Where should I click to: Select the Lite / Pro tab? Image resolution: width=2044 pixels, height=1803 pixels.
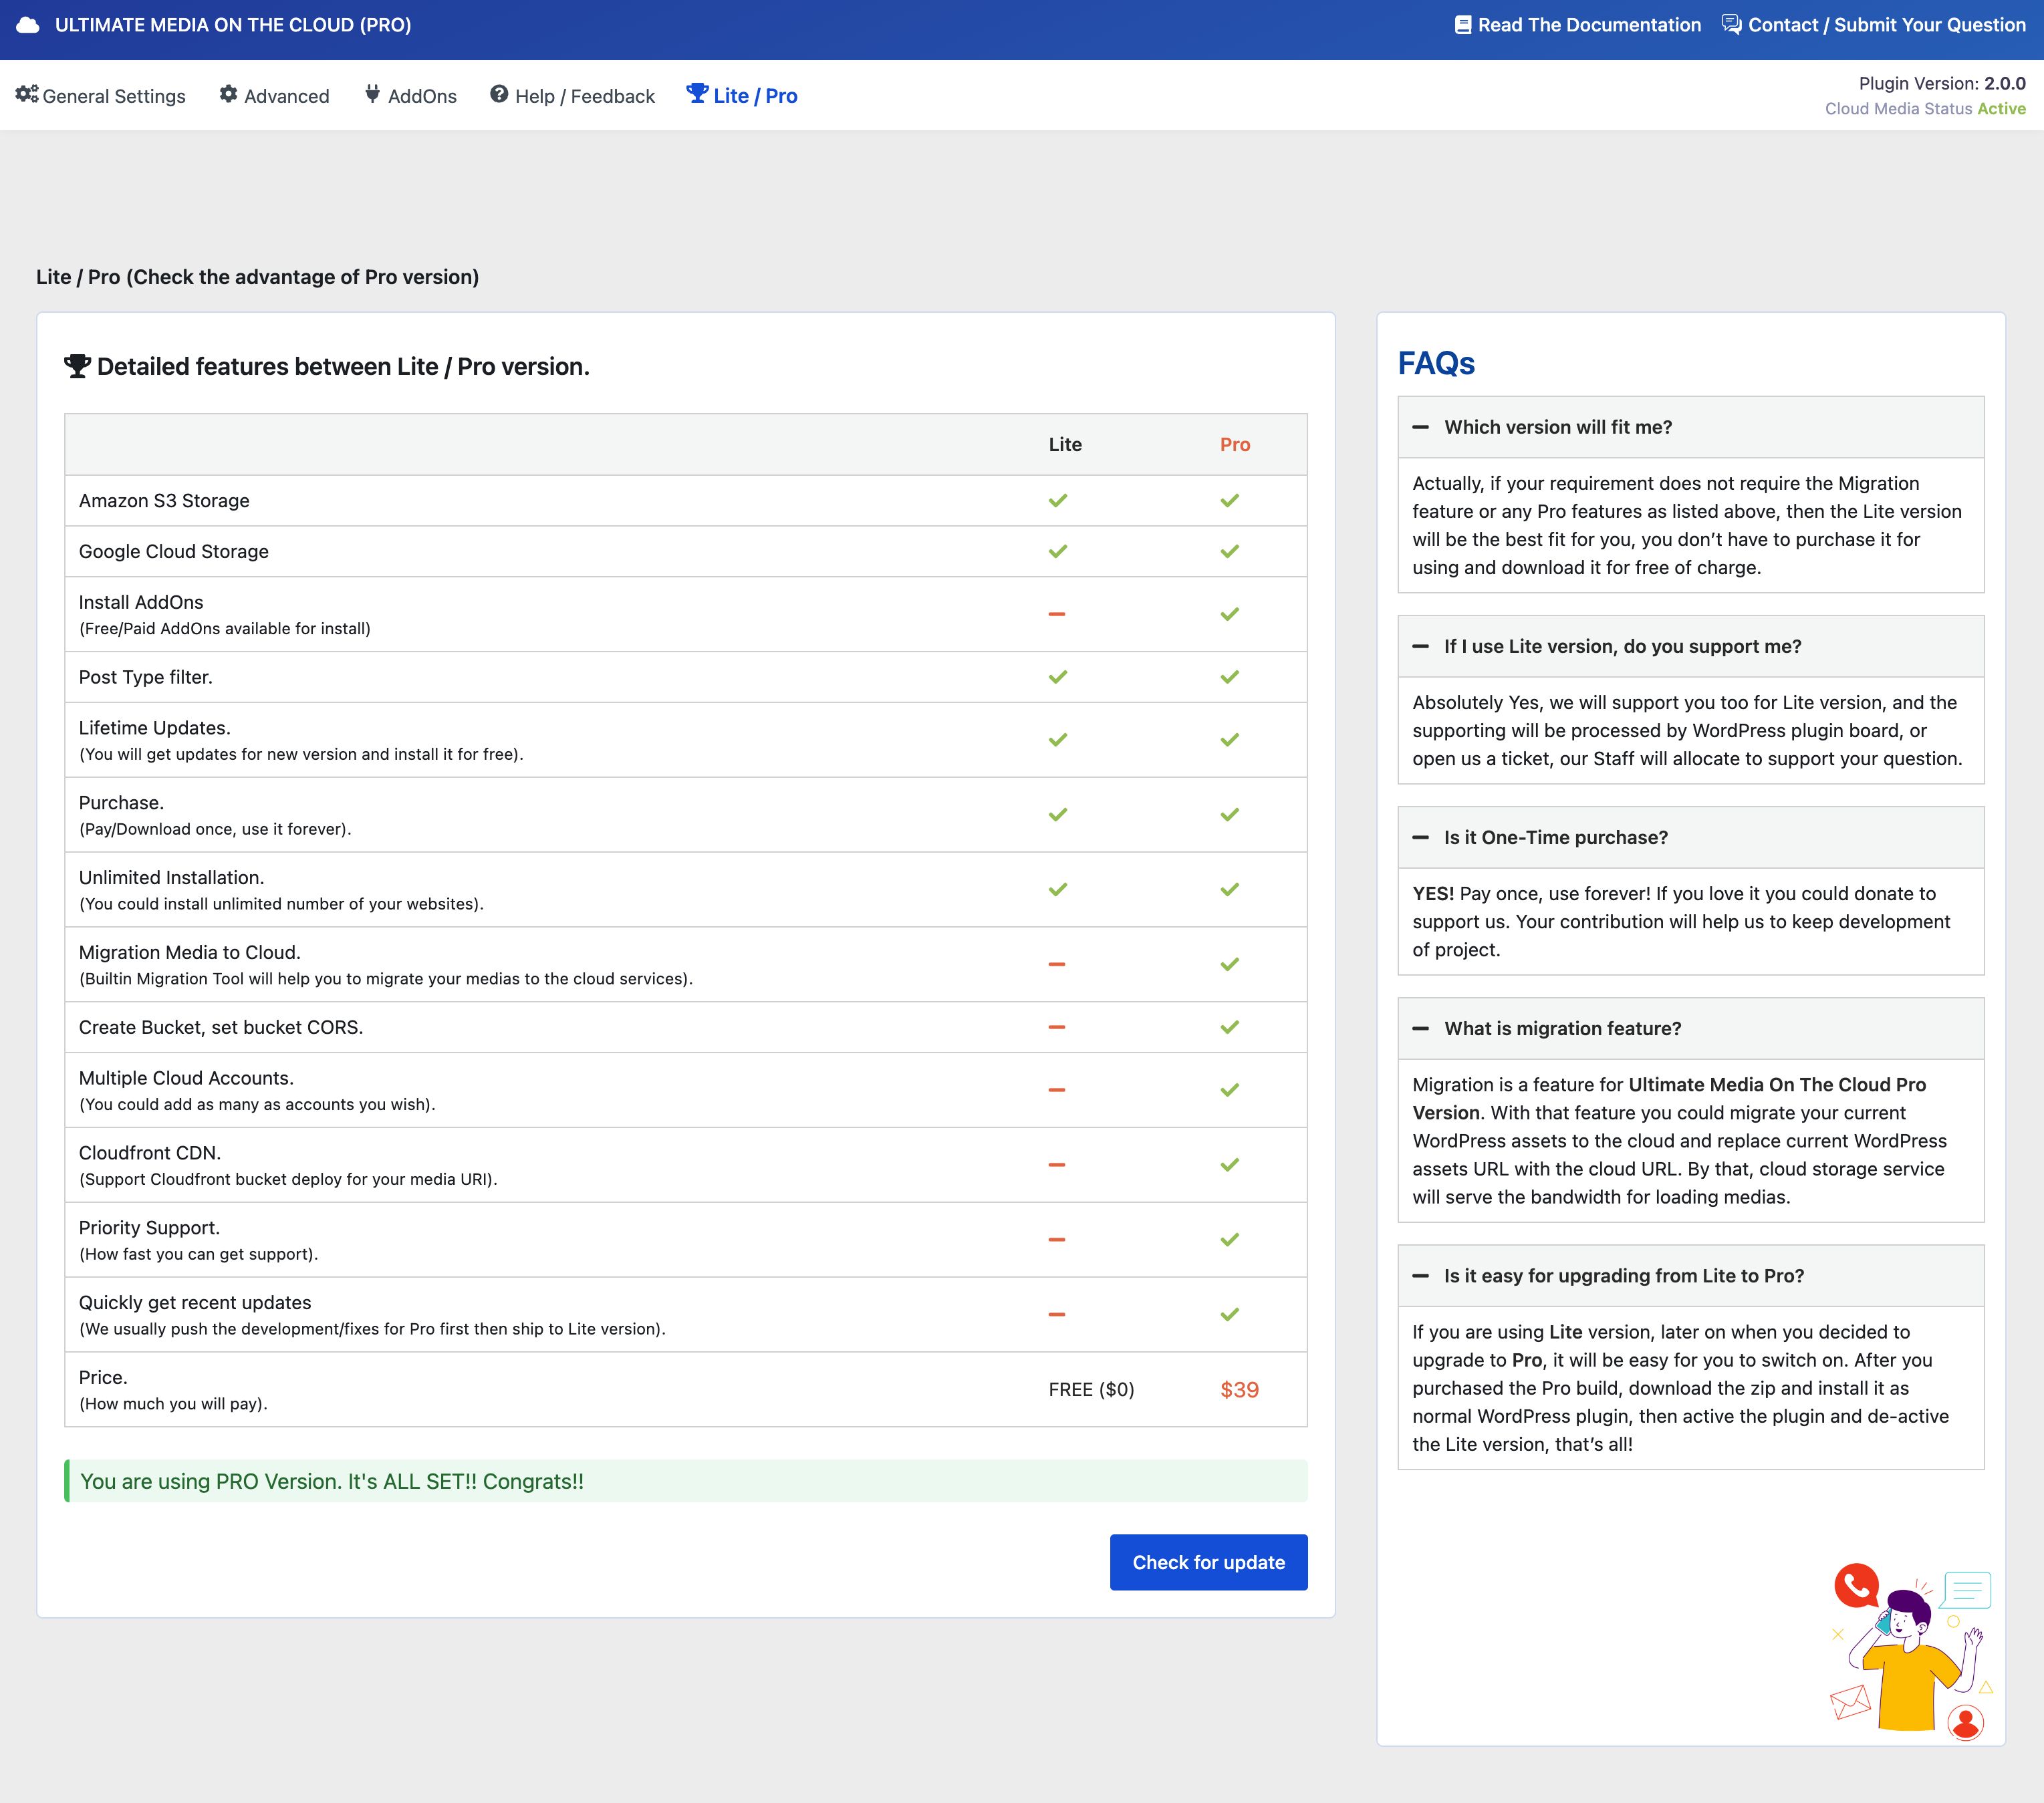coord(742,95)
